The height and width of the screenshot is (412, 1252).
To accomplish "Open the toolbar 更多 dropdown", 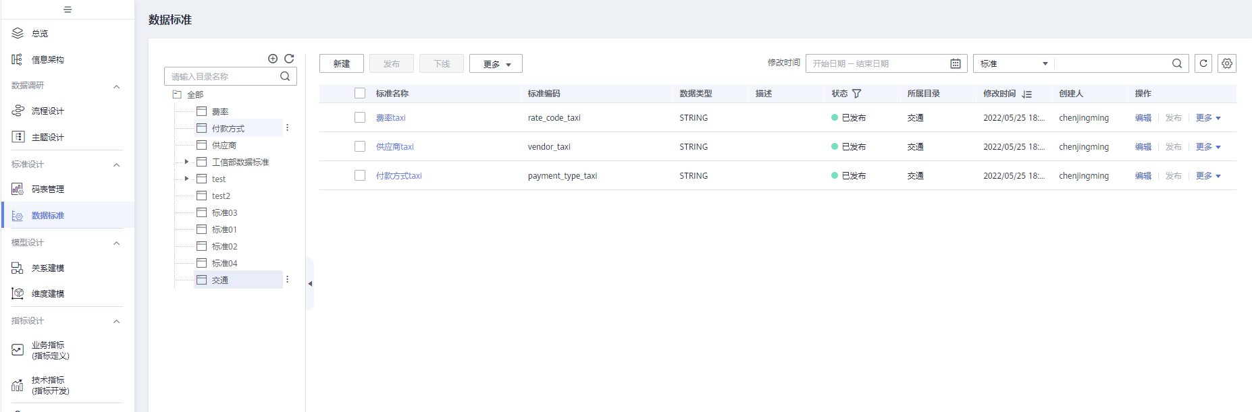I will [x=496, y=63].
